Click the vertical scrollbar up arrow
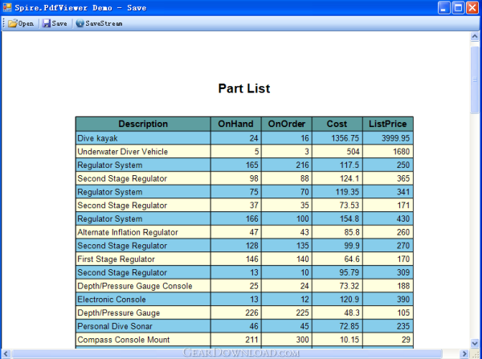The width and height of the screenshot is (482, 359). 475,37
